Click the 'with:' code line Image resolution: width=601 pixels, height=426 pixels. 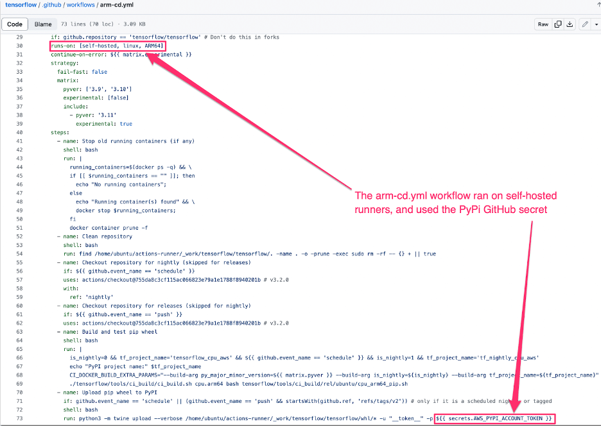coord(71,289)
